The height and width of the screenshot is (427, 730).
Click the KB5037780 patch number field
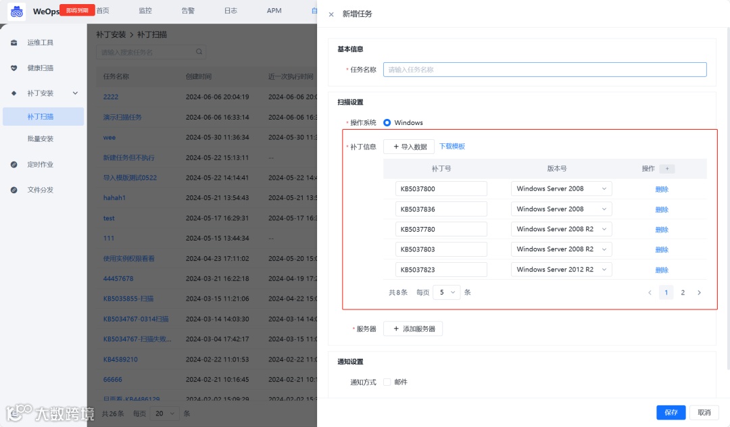(x=441, y=229)
